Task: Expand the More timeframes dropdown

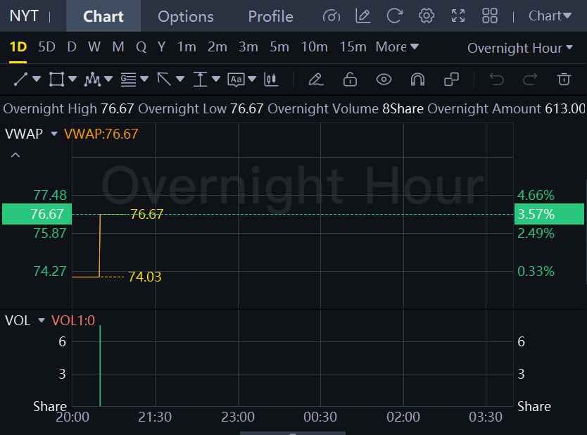Action: pyautogui.click(x=397, y=47)
